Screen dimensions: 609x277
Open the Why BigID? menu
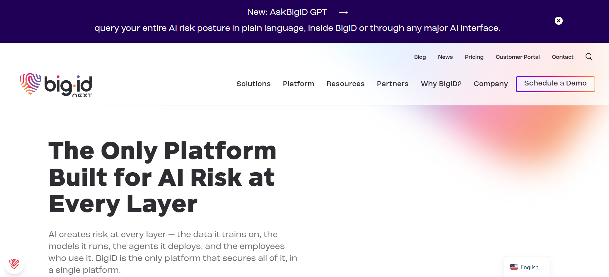tap(441, 84)
